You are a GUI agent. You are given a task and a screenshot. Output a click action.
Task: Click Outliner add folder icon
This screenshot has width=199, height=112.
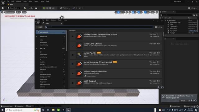tap(194, 15)
